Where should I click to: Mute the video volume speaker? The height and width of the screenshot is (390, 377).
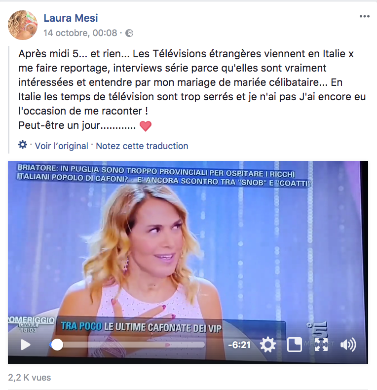pyautogui.click(x=348, y=345)
